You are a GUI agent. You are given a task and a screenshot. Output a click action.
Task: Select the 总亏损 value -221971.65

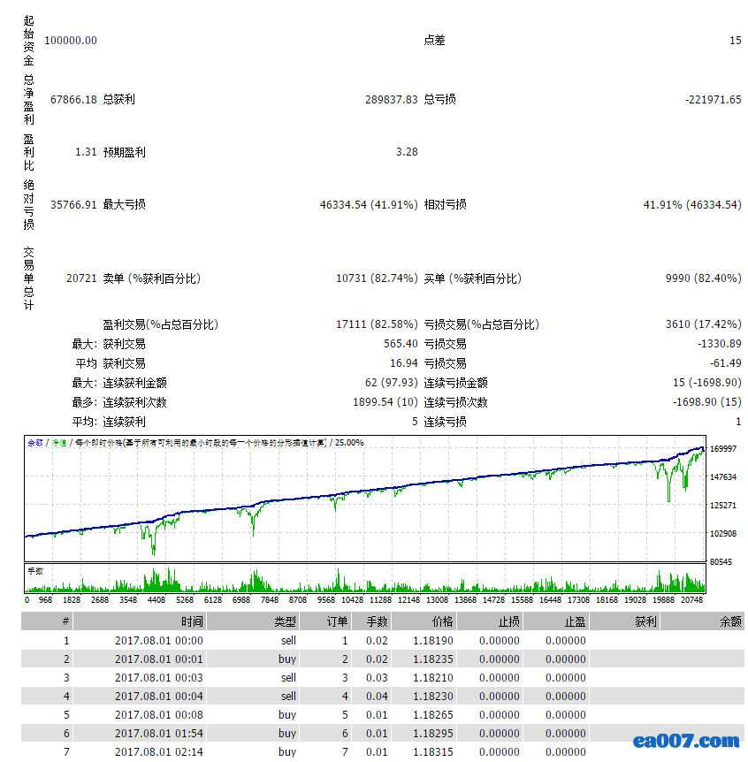(x=713, y=100)
